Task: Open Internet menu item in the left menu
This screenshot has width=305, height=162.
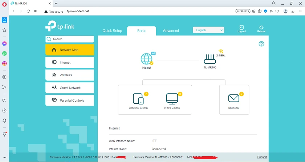Action: point(70,63)
